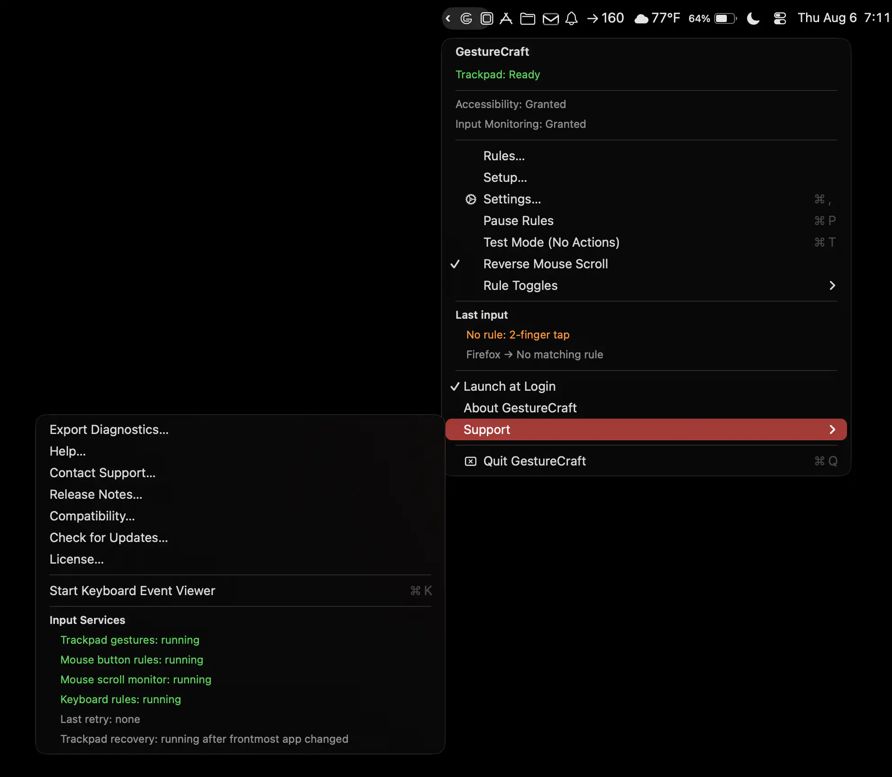This screenshot has height=777, width=892.
Task: Click the Mouse scroll monitor: running status
Action: [x=136, y=680]
